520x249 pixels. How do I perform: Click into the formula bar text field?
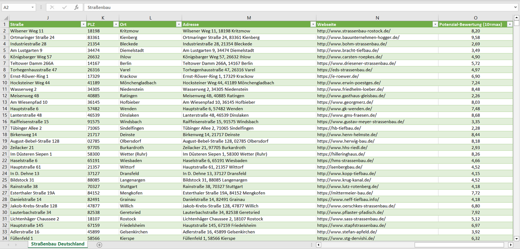coord(288,7)
